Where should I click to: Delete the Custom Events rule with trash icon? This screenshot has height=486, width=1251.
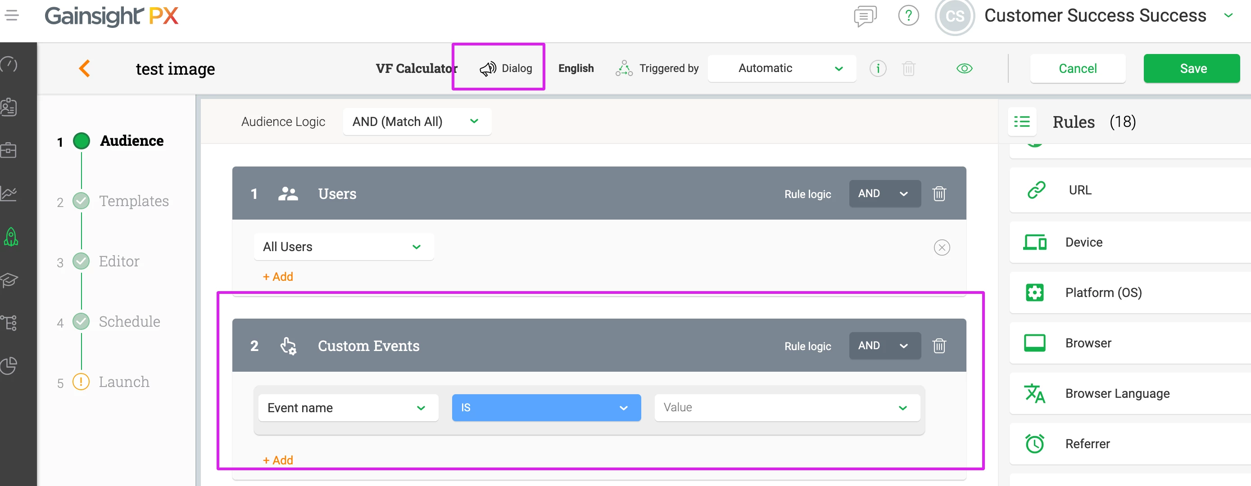[x=939, y=346]
